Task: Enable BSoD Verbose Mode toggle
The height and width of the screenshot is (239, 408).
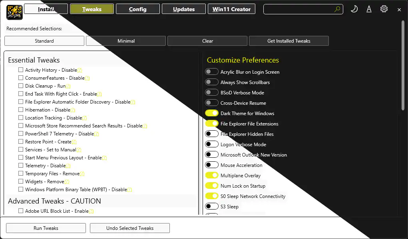Action: pos(211,92)
